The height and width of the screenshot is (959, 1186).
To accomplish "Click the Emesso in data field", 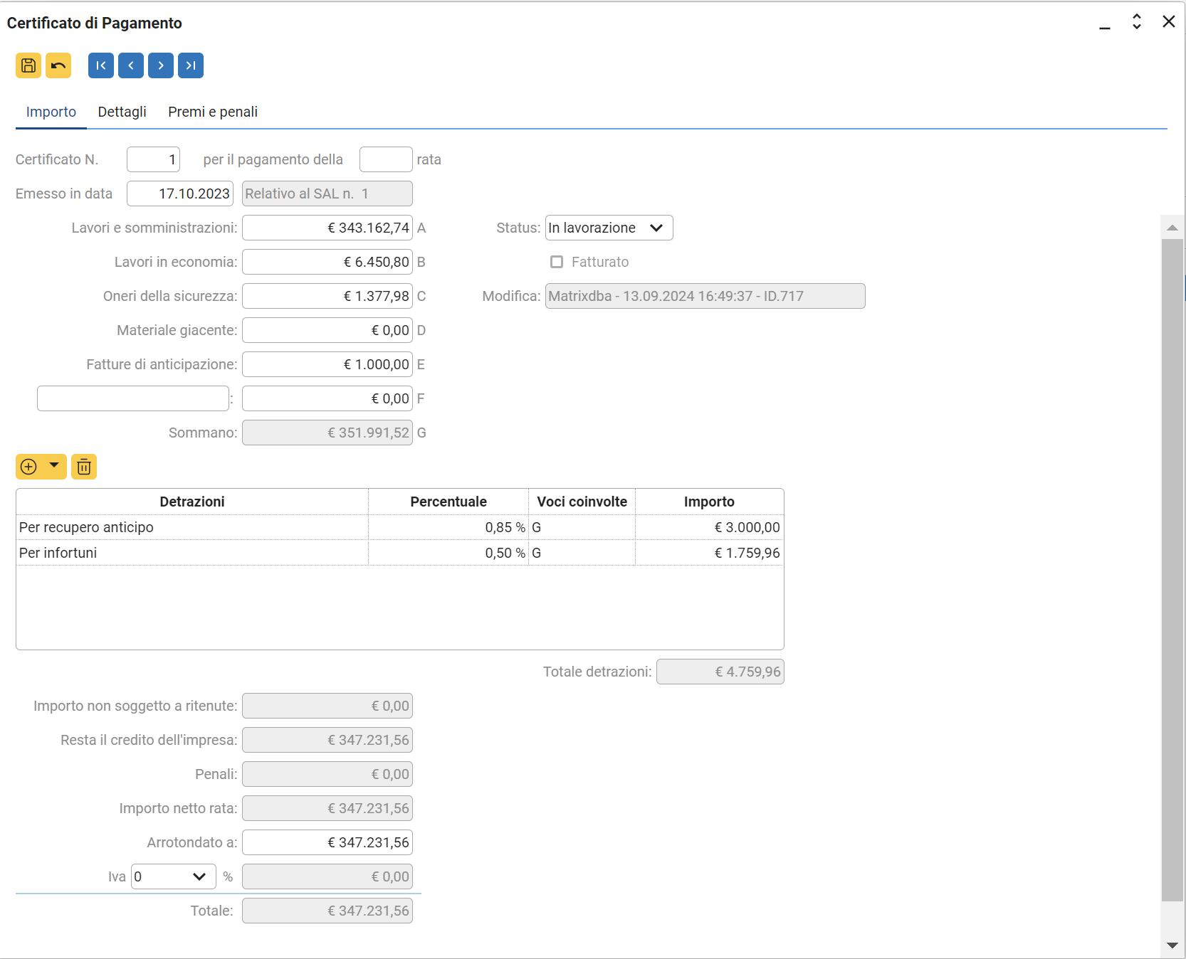I will (180, 194).
